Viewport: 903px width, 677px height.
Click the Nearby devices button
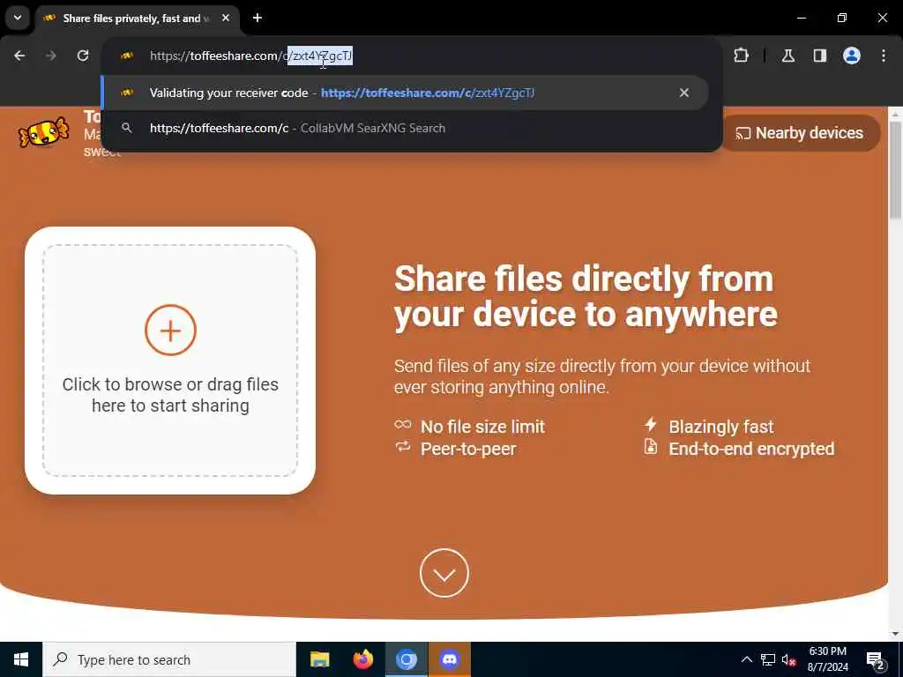(x=799, y=133)
